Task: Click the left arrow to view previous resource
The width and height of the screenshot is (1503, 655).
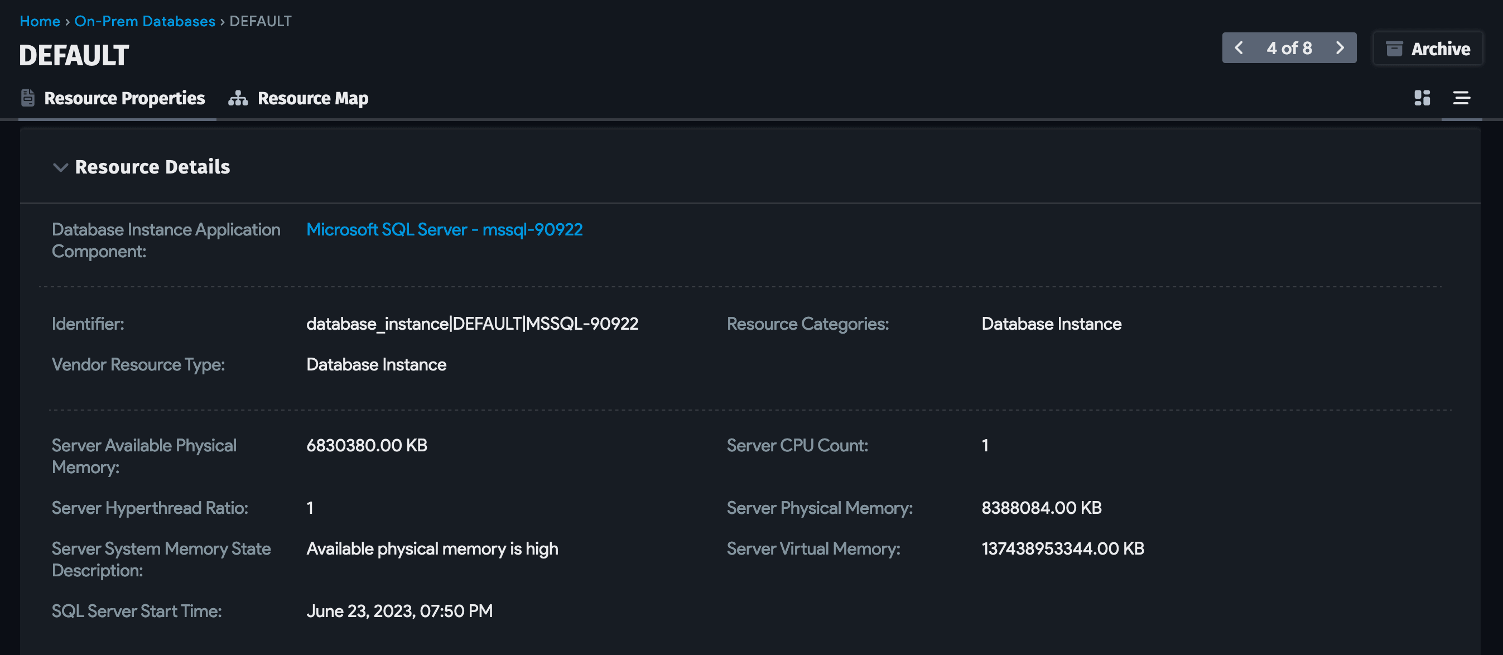Action: tap(1239, 48)
